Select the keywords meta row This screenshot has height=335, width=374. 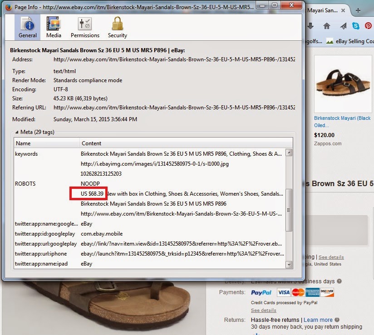click(x=149, y=154)
